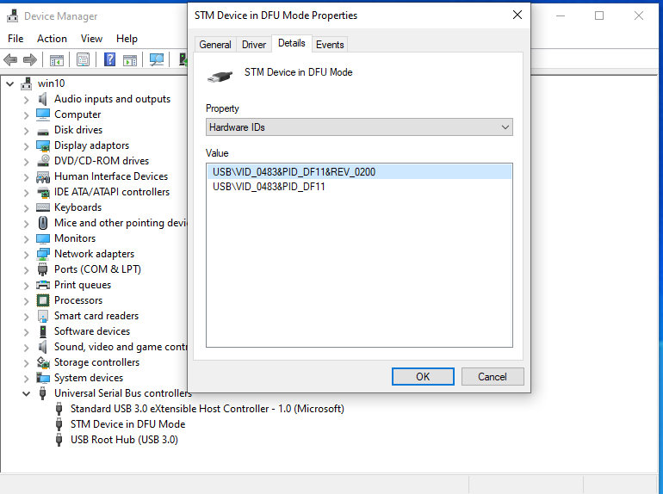Click Scan for hardware changes icon

[x=157, y=59]
